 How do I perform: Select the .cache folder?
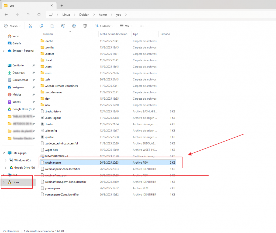click(108, 41)
